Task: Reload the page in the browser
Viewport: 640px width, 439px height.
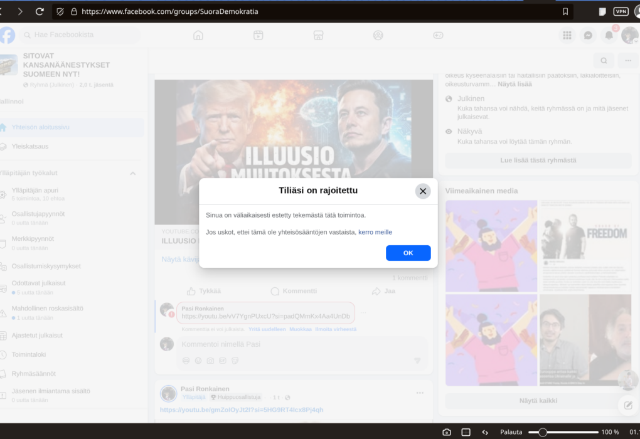Action: click(40, 11)
